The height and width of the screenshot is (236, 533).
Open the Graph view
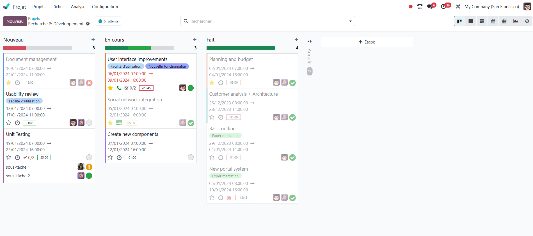coord(516,21)
